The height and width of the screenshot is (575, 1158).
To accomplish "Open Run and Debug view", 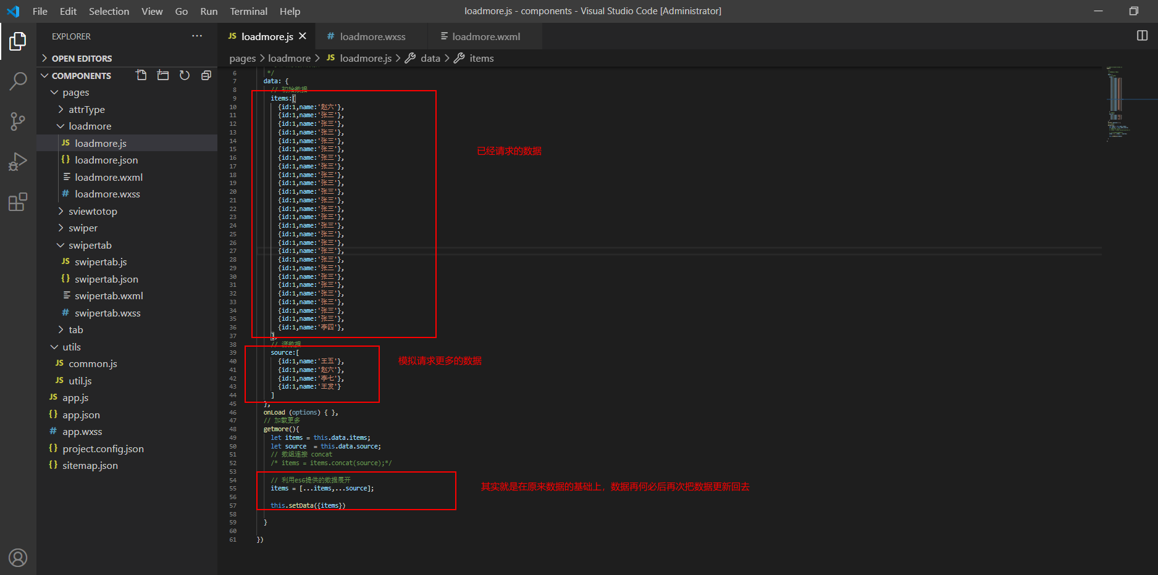I will pyautogui.click(x=18, y=162).
